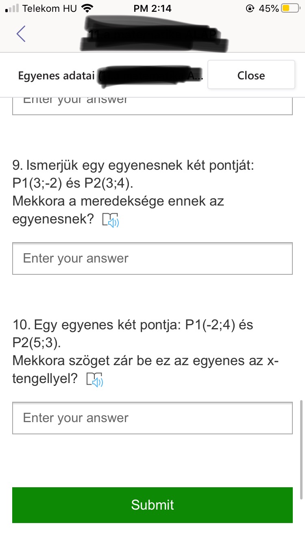Tap the 45% battery percentage text
The height and width of the screenshot is (543, 305).
pyautogui.click(x=269, y=9)
